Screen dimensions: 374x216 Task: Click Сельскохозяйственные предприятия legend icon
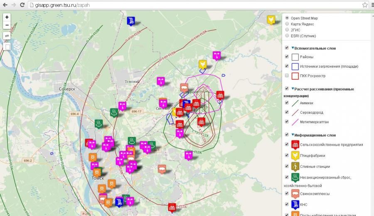[x=295, y=145]
